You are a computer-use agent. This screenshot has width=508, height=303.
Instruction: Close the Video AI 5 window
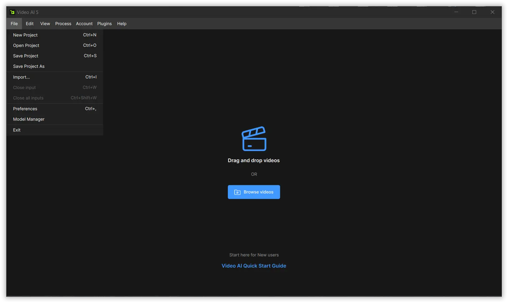pos(493,12)
